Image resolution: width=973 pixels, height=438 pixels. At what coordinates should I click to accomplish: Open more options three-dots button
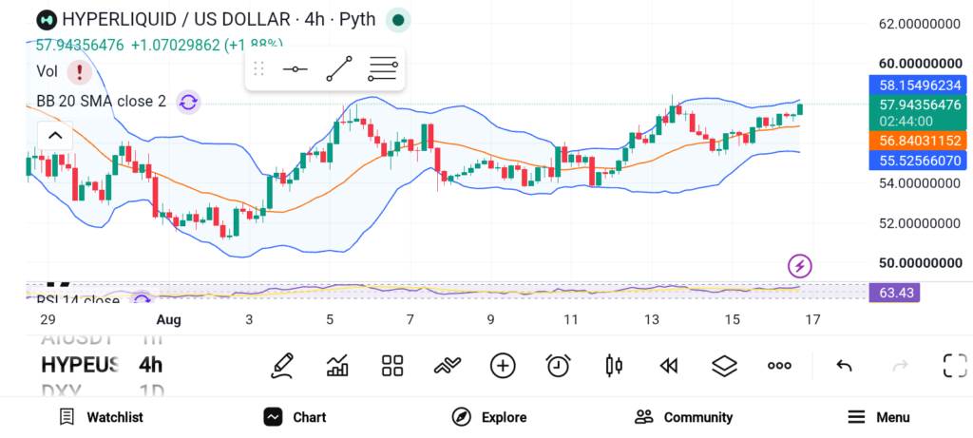point(779,366)
